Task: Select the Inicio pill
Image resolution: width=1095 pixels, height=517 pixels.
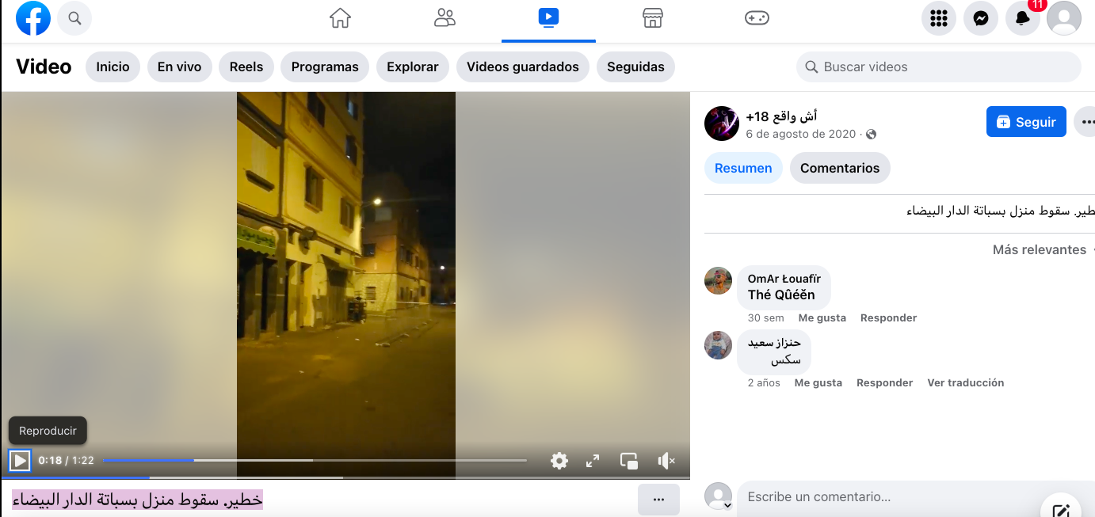Action: point(113,67)
